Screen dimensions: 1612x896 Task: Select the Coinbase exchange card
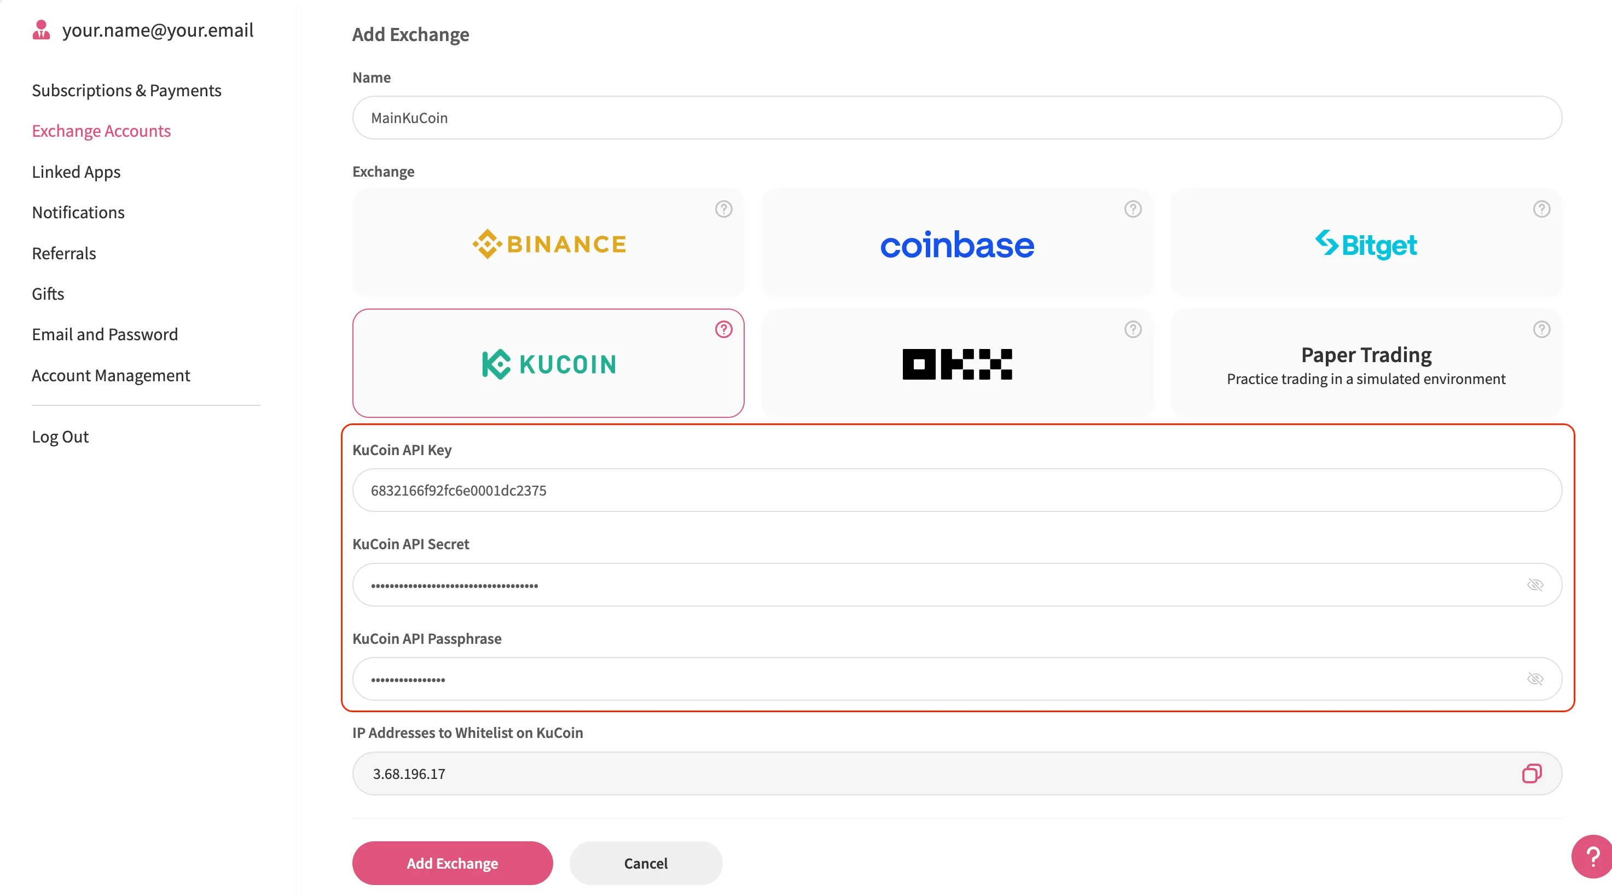tap(957, 243)
